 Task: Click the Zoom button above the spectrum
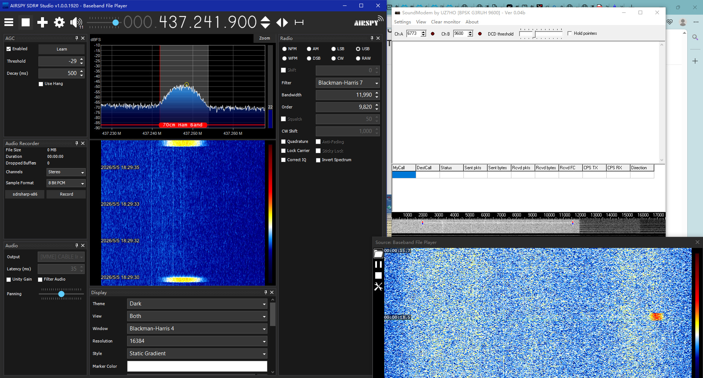point(264,38)
